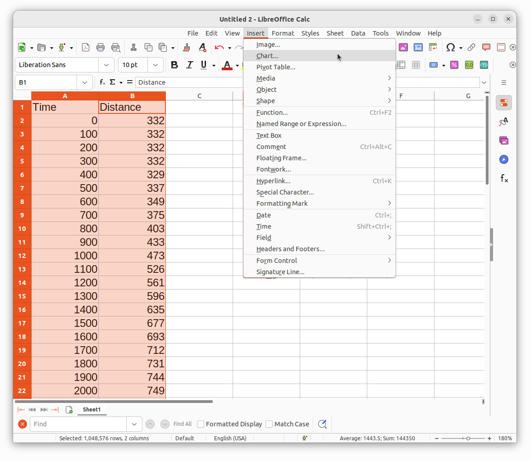530x461 pixels.
Task: Click the Sum sigma icon
Action: (x=113, y=82)
